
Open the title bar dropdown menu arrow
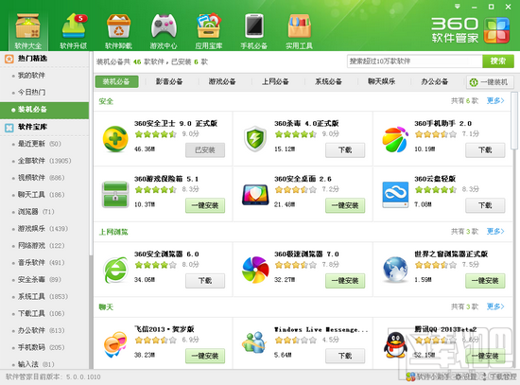(x=458, y=7)
